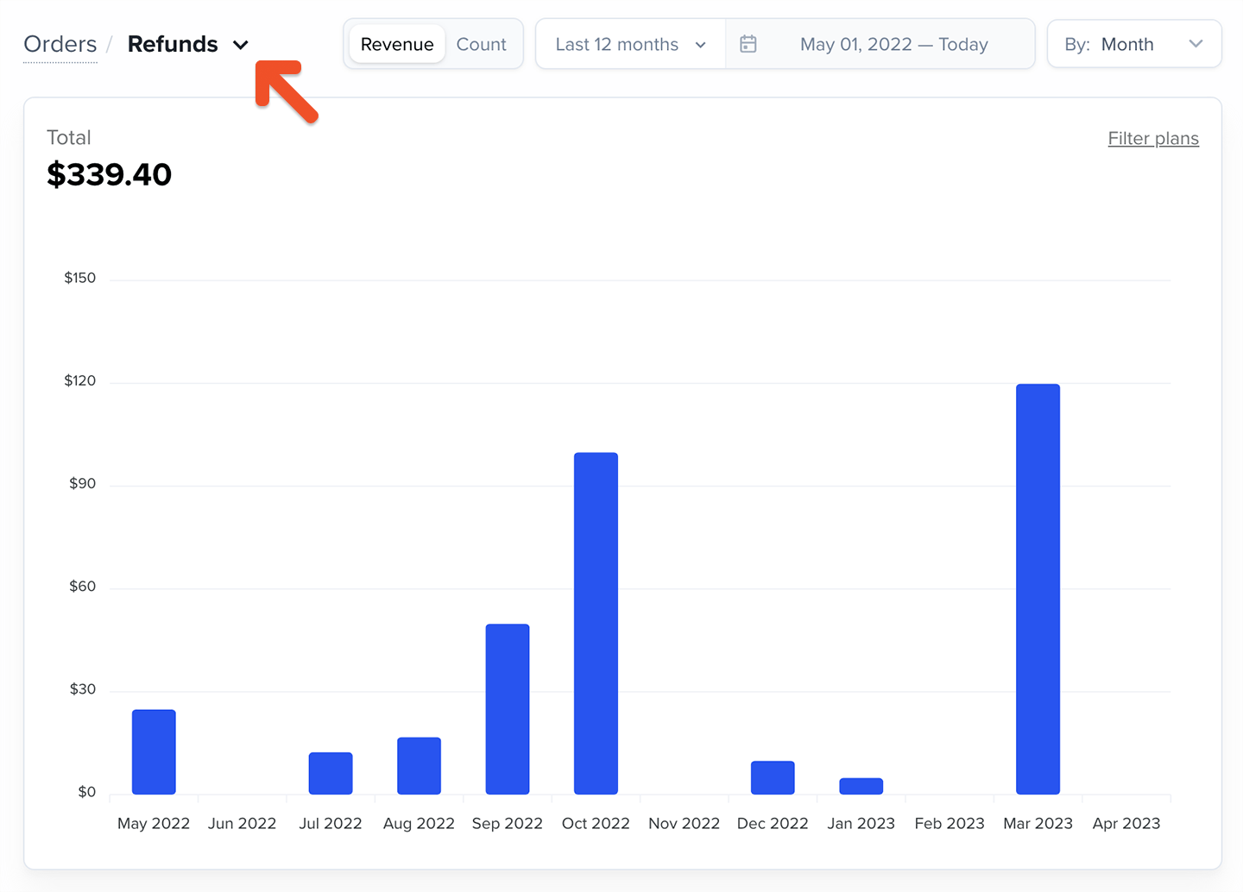The width and height of the screenshot is (1243, 892).
Task: Click the $120 axis label
Action: pos(80,380)
